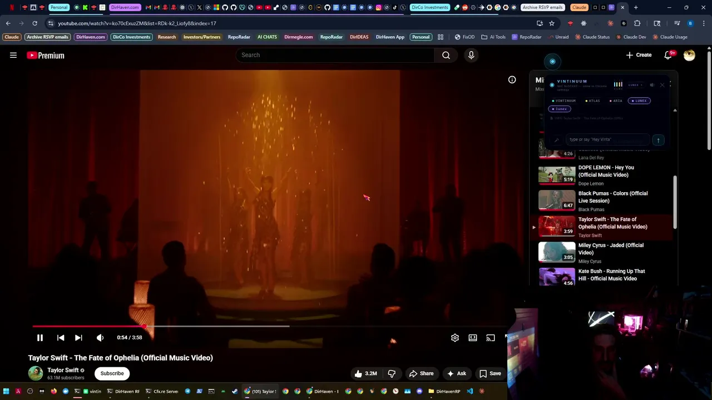The image size is (712, 400).
Task: Open the video player settings gear
Action: (x=455, y=337)
